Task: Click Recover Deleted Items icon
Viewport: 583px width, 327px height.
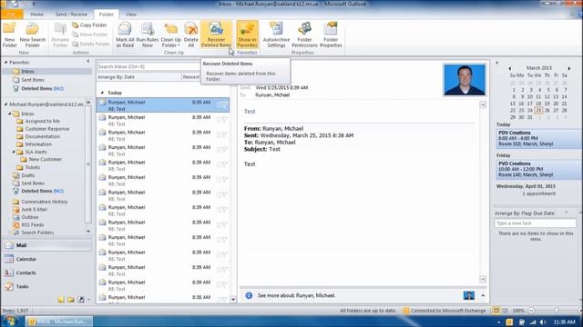Action: [216, 35]
